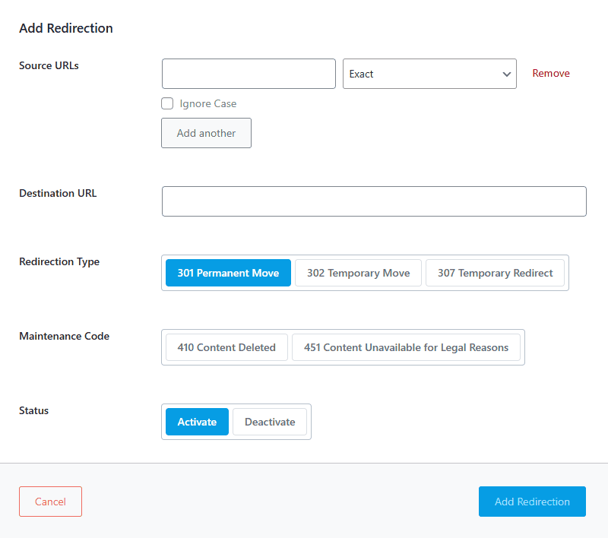Viewport: 608px width, 538px height.
Task: Click the Redirection Type label
Action: click(59, 261)
